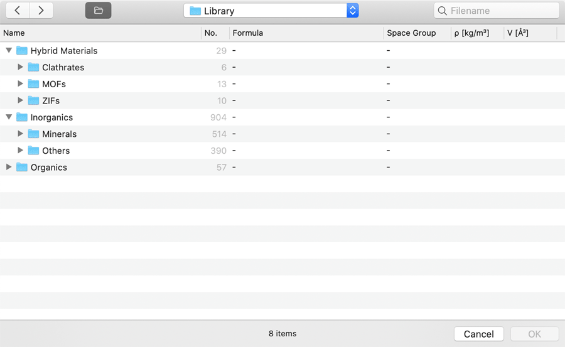Collapse the Hybrid Materials folder
Viewport: 565px width, 347px height.
coord(9,50)
